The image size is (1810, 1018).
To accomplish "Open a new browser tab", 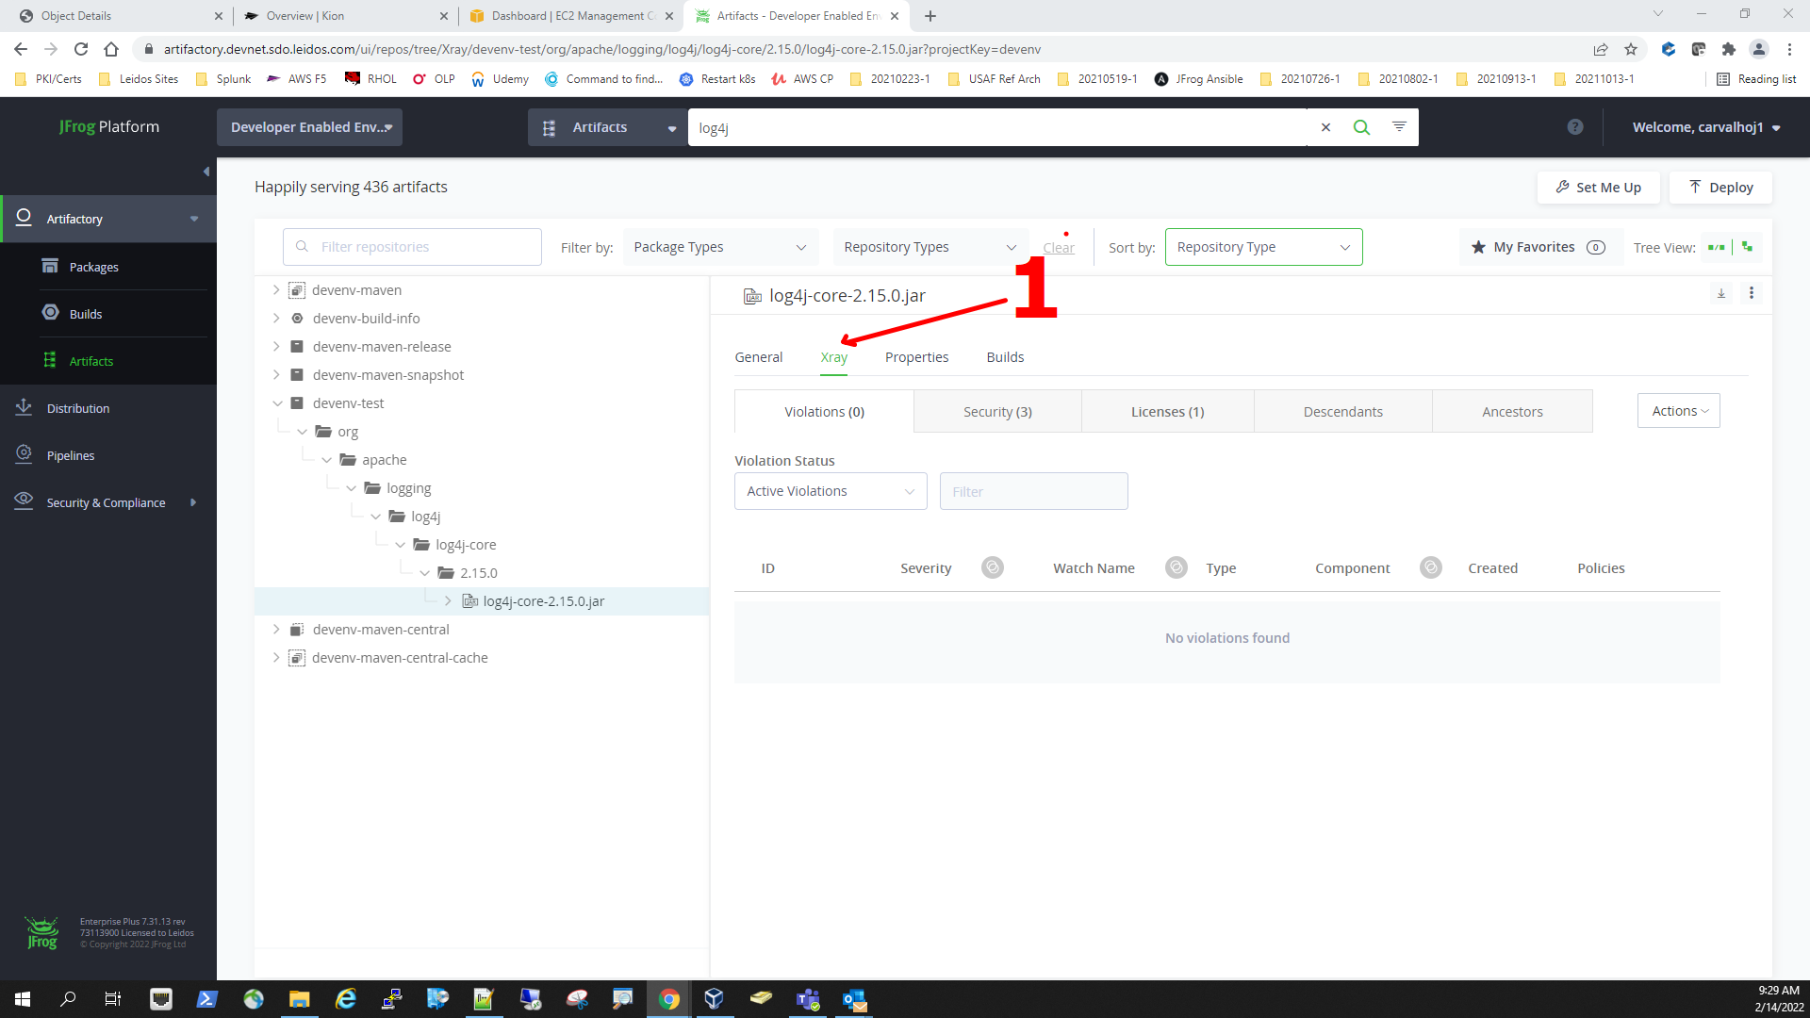I will (x=930, y=16).
